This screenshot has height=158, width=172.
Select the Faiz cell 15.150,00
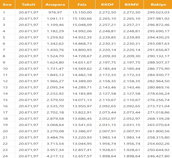[x=82, y=12]
